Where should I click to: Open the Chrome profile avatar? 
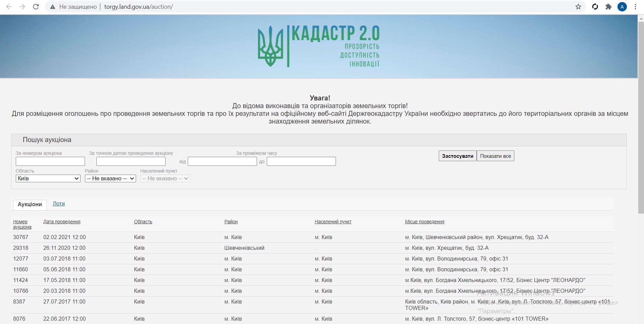(622, 7)
